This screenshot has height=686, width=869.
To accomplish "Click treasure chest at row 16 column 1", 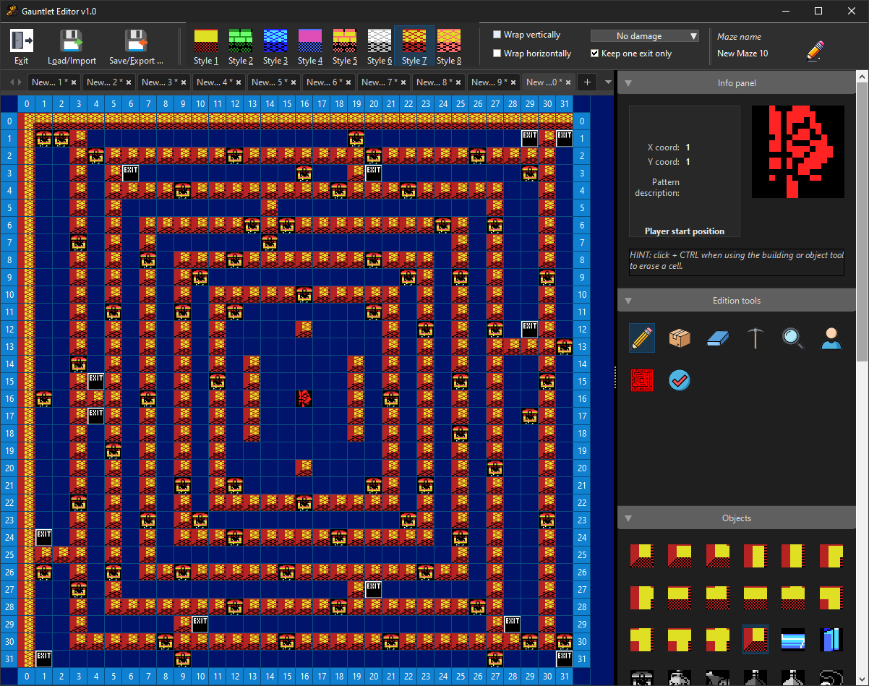I will [x=44, y=398].
